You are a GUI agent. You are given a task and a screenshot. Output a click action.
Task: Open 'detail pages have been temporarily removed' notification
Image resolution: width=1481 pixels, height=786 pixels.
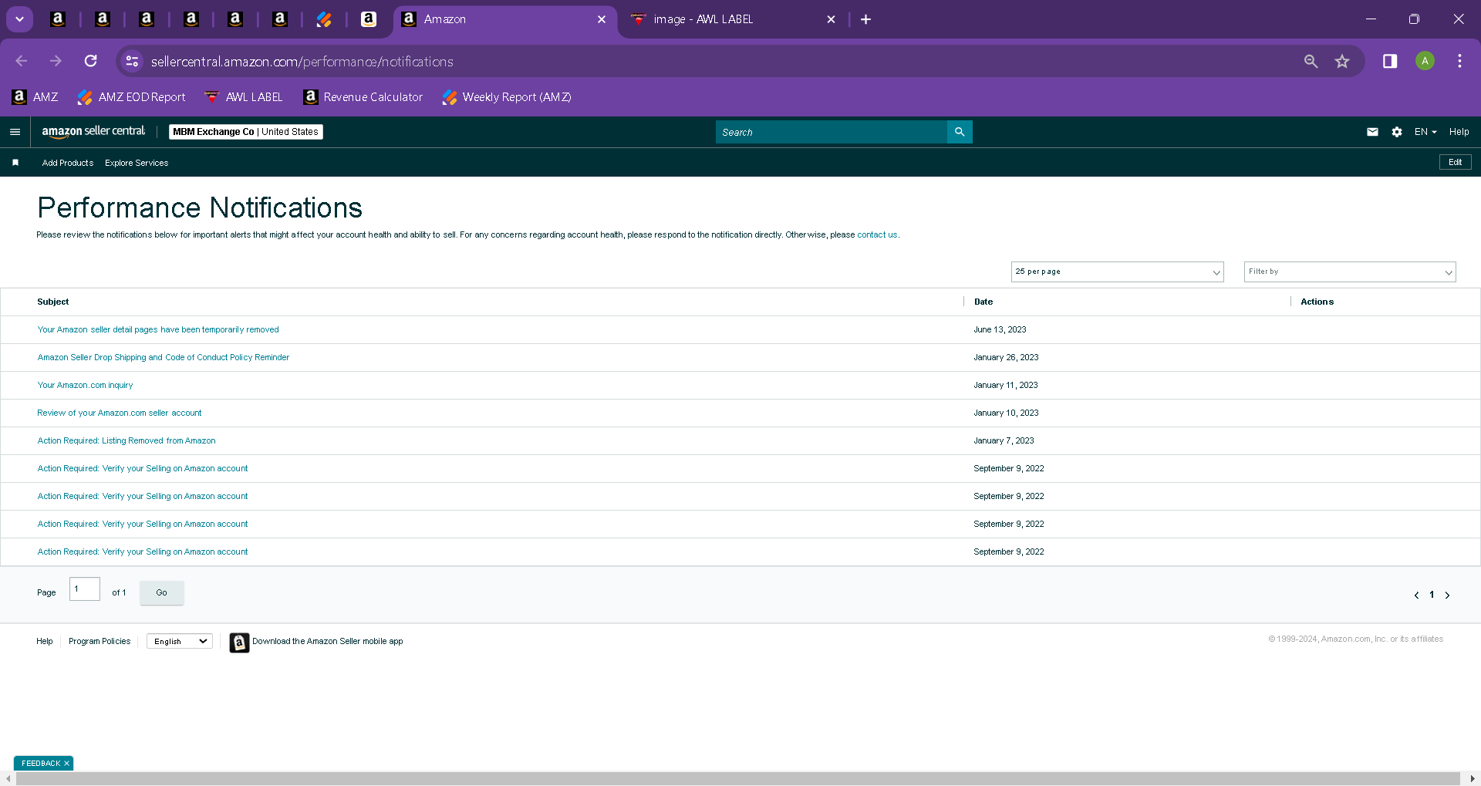coord(158,329)
